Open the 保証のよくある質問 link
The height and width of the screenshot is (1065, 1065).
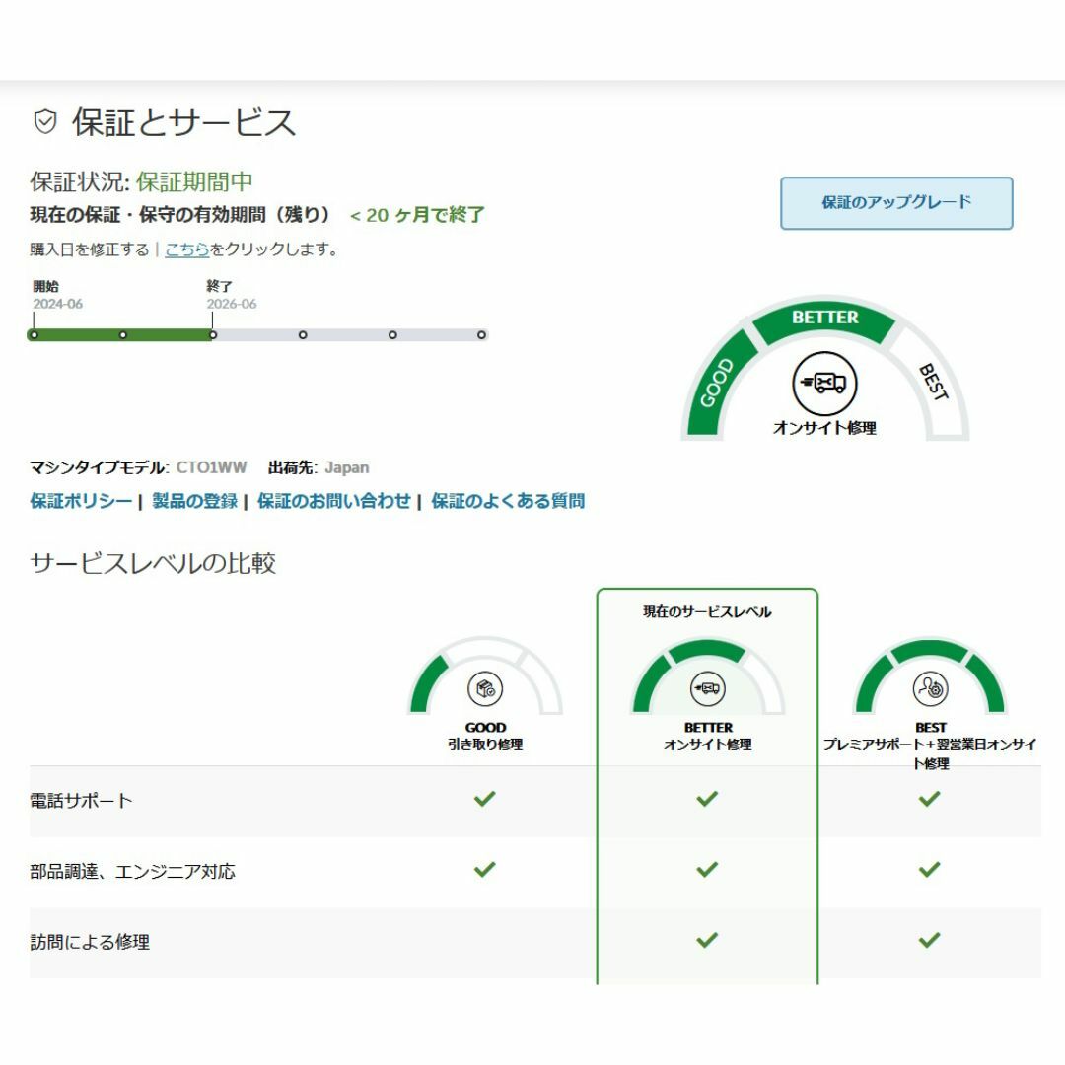pos(508,501)
